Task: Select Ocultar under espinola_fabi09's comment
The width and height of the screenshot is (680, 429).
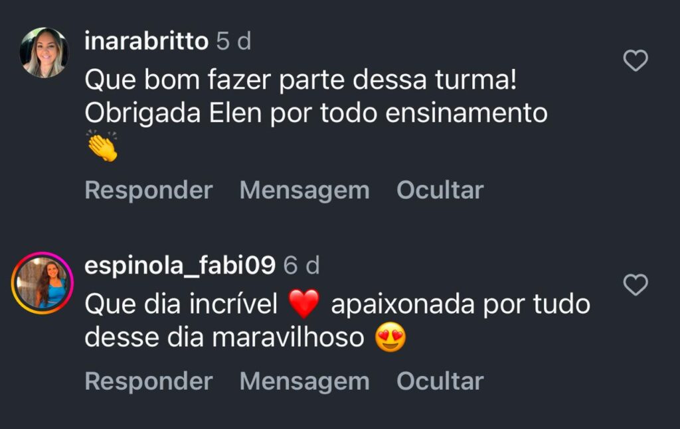Action: [x=440, y=381]
